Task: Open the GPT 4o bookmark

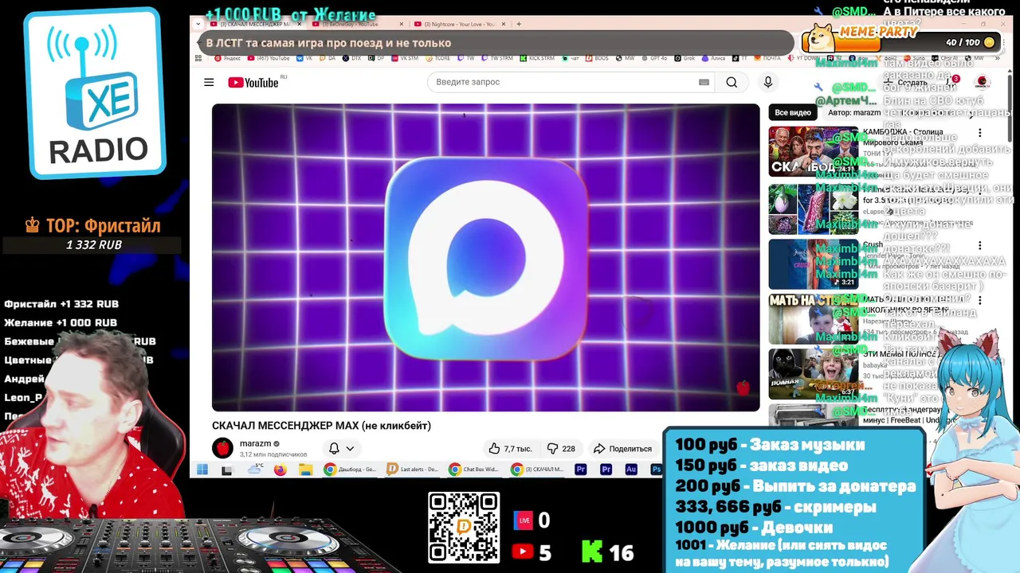Action: [x=653, y=58]
